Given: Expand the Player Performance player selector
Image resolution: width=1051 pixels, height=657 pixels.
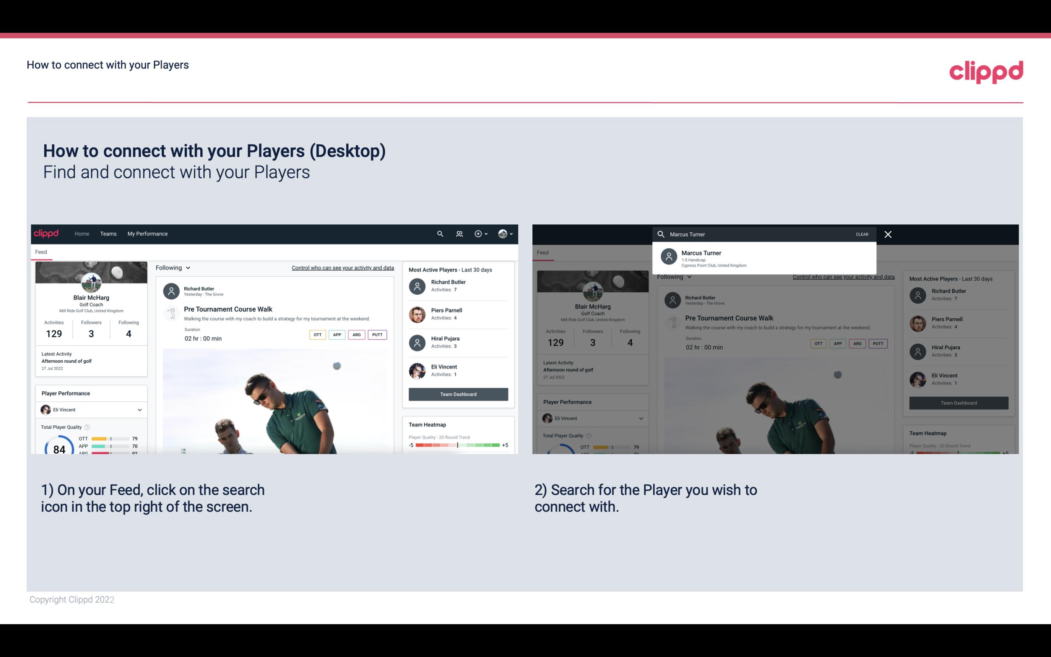Looking at the screenshot, I should coord(139,410).
